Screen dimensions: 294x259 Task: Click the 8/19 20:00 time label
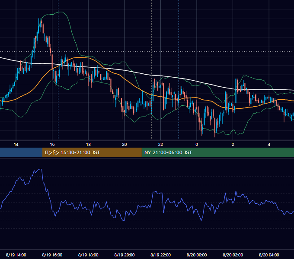125,255
